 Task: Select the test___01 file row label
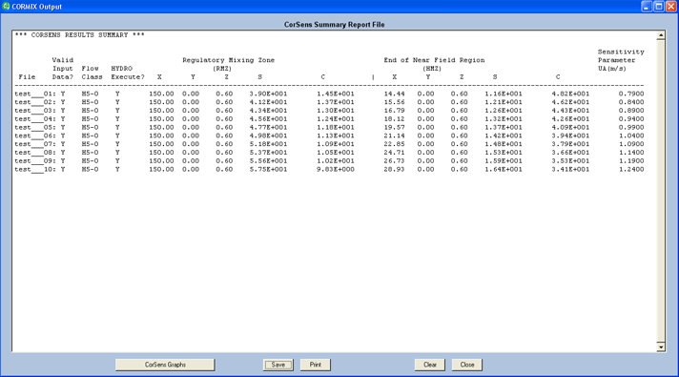[x=35, y=94]
